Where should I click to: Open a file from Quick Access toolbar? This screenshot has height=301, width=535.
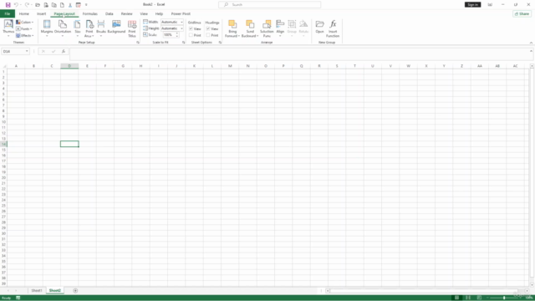(x=38, y=5)
